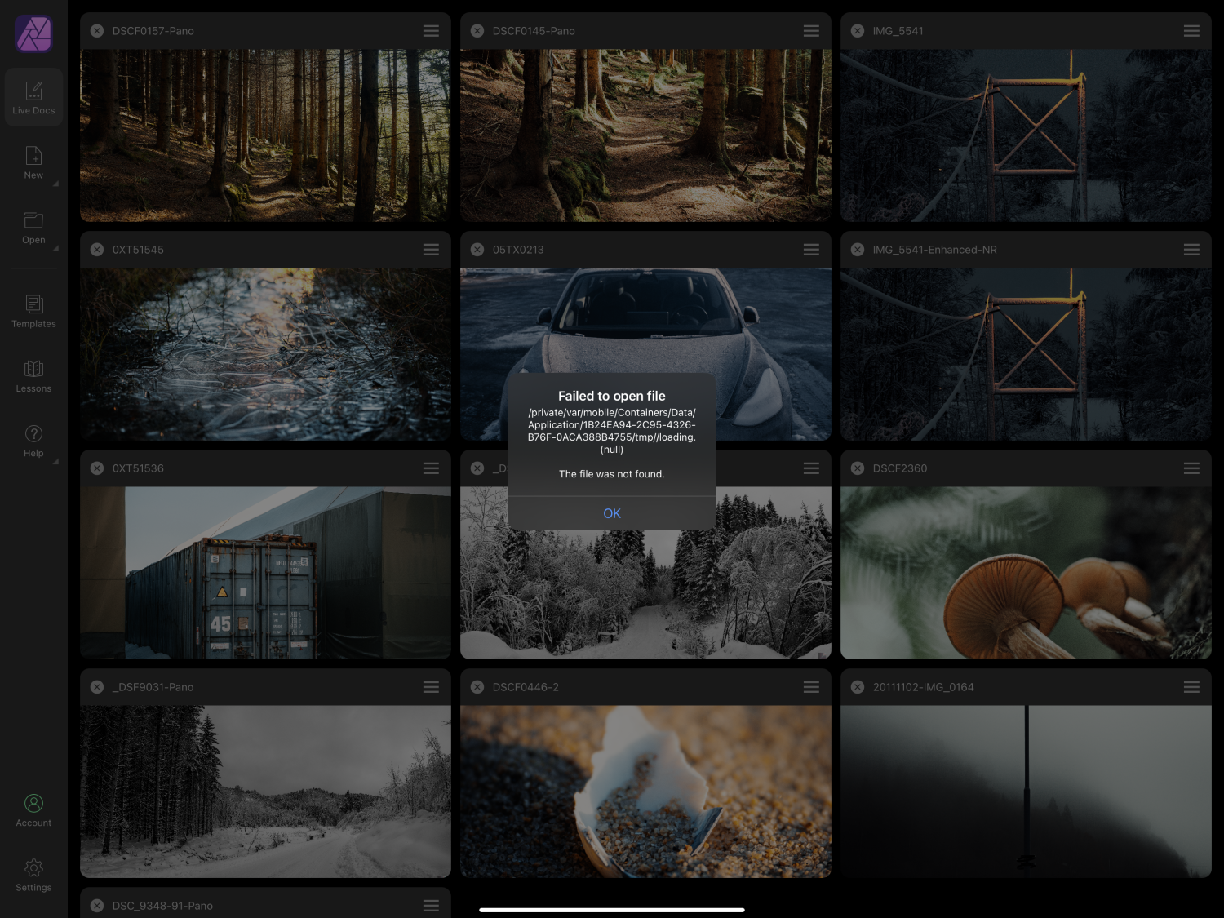Click OK in the Failed to open file dialog
Image resolution: width=1224 pixels, height=918 pixels.
coord(611,513)
